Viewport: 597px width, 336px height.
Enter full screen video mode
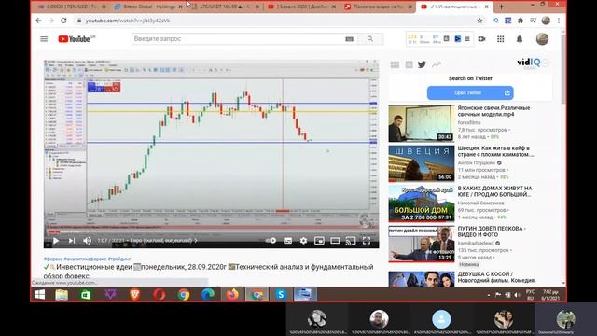(x=367, y=241)
